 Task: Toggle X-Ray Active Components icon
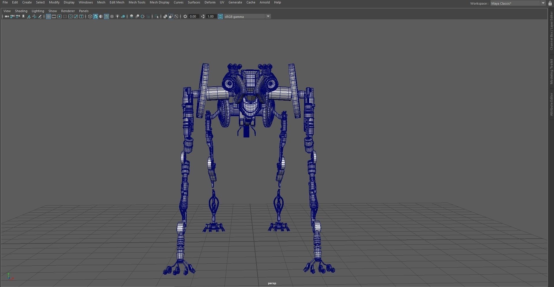[171, 16]
